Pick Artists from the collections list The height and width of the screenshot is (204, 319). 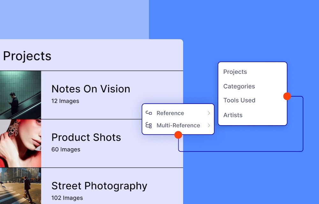click(x=233, y=115)
